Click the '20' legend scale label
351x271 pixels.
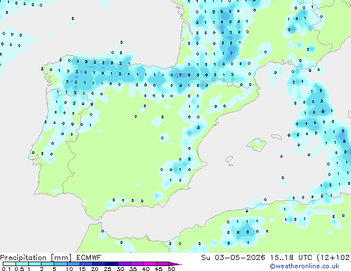click(x=95, y=269)
